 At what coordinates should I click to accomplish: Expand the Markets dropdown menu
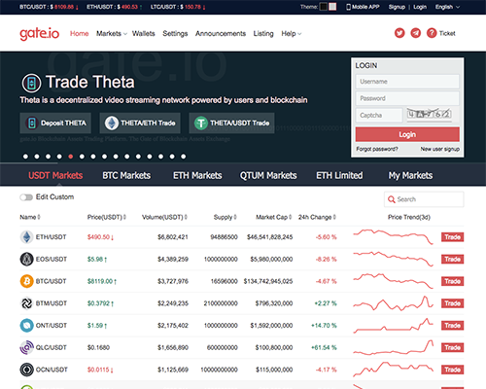point(112,33)
